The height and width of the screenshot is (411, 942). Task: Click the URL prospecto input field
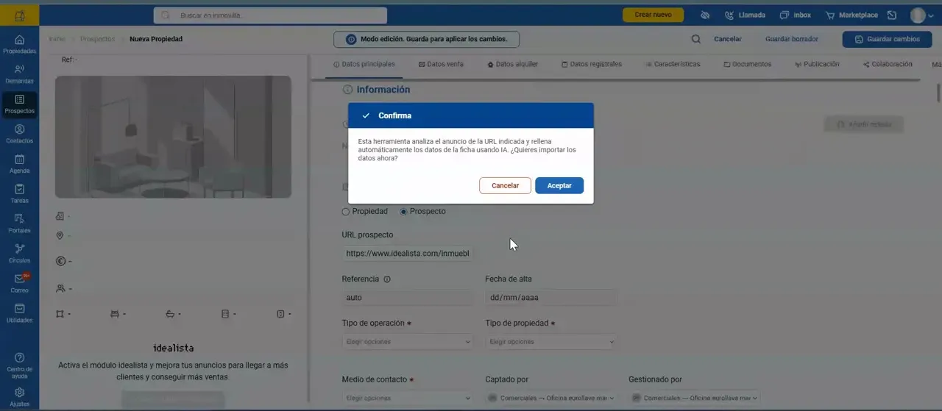[408, 254]
